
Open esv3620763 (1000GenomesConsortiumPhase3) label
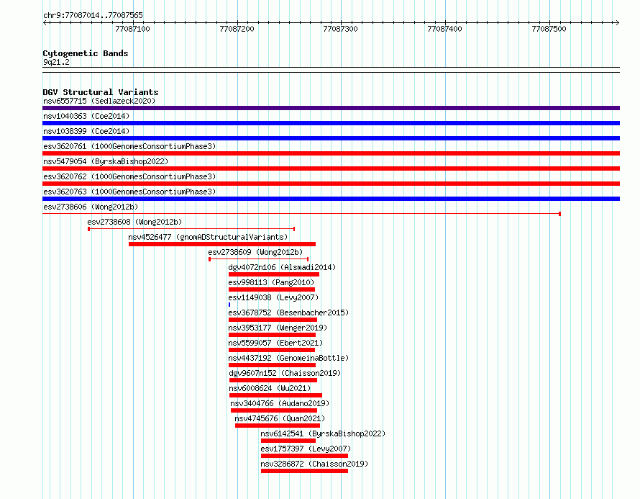pyautogui.click(x=129, y=192)
